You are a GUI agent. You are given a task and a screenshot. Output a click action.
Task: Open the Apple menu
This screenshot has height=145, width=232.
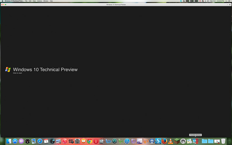click(2, 1)
